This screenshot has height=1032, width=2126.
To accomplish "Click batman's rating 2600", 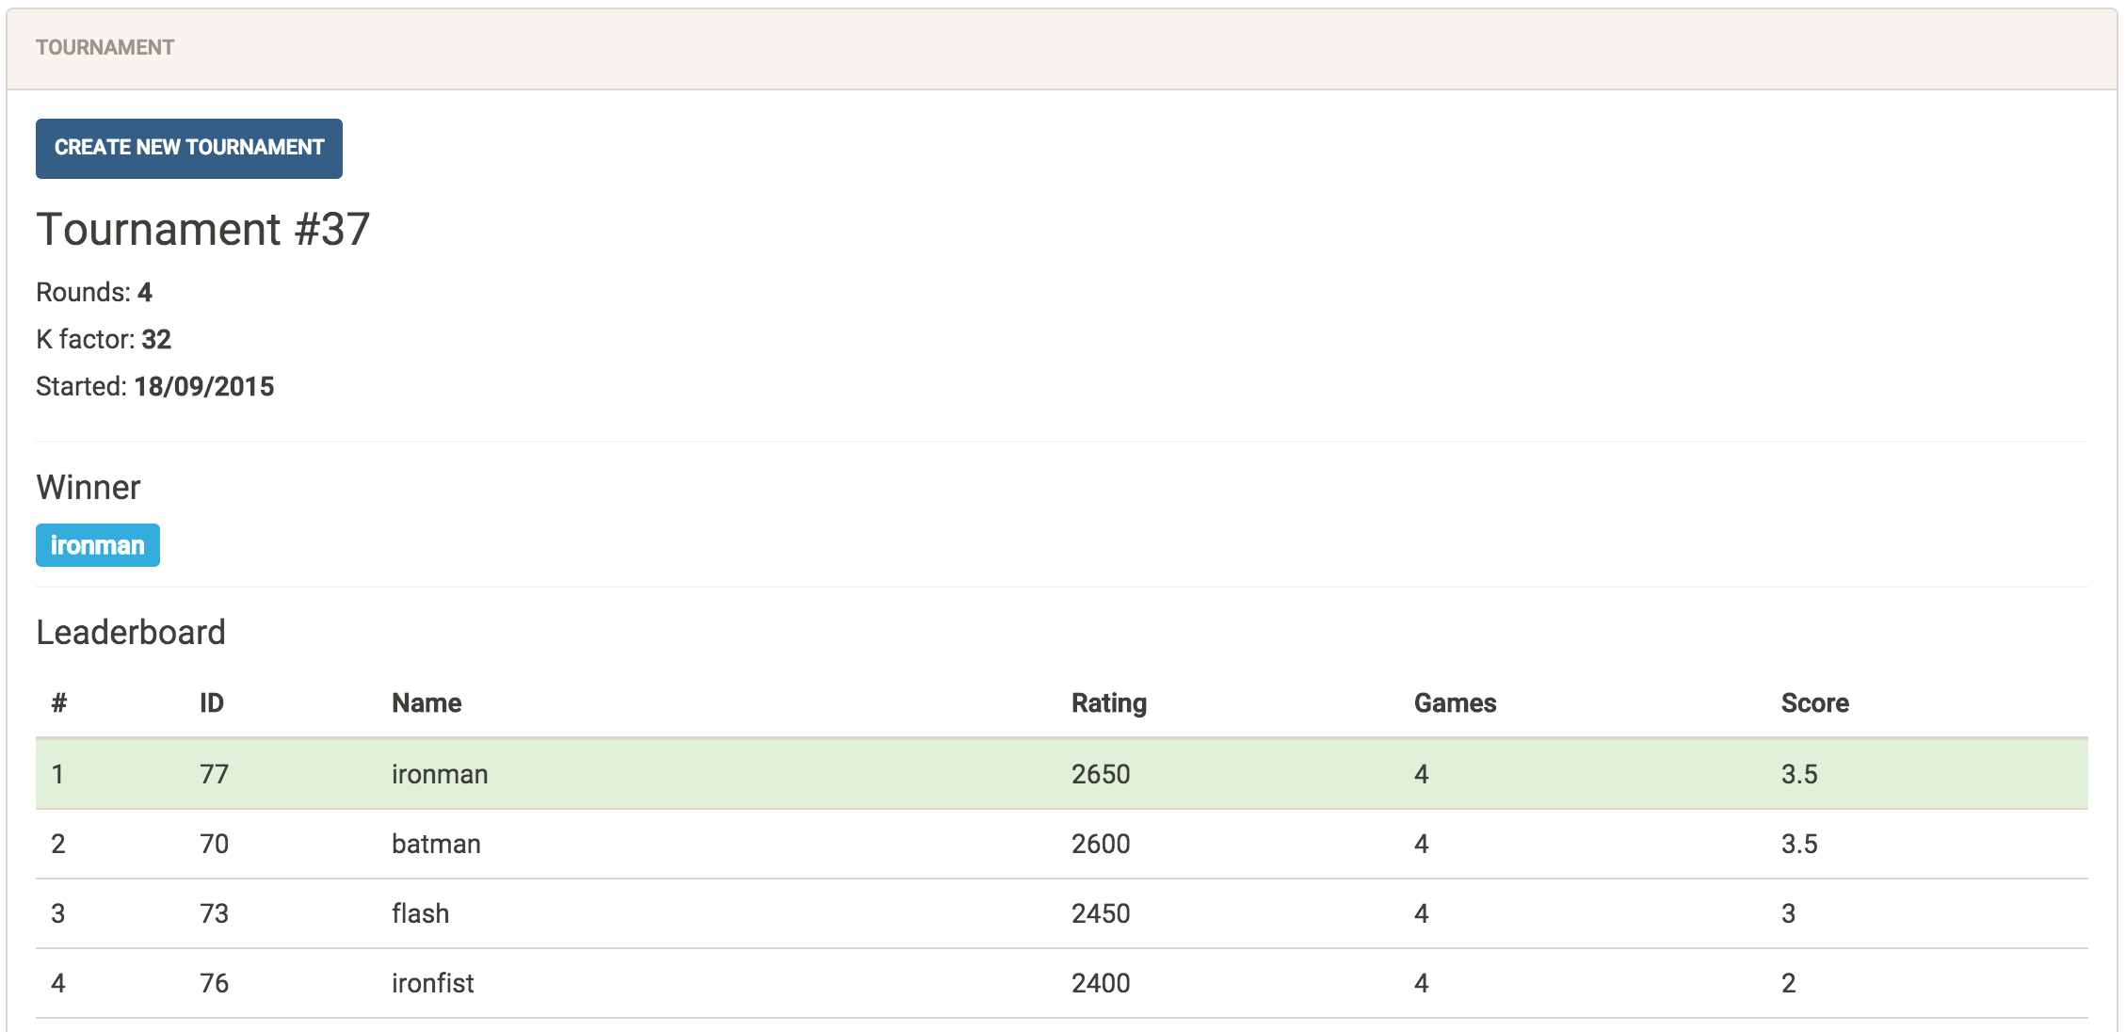I will coord(1100,844).
